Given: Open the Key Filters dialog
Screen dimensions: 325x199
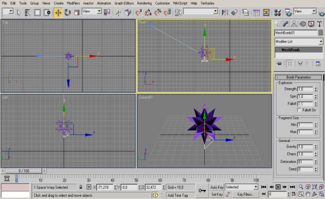Looking at the screenshot, I should pyautogui.click(x=245, y=195).
